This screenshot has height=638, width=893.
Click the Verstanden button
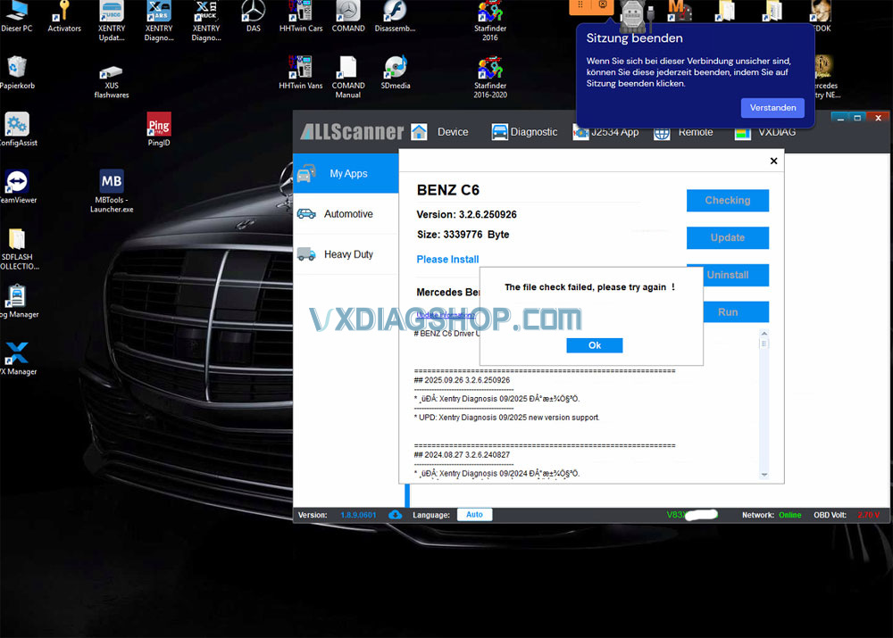pyautogui.click(x=772, y=108)
